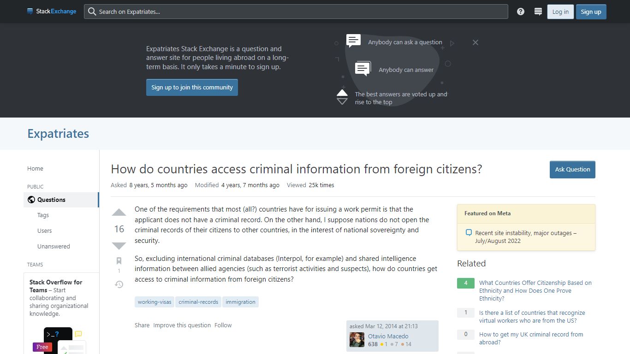Bookmark this question

point(119,261)
